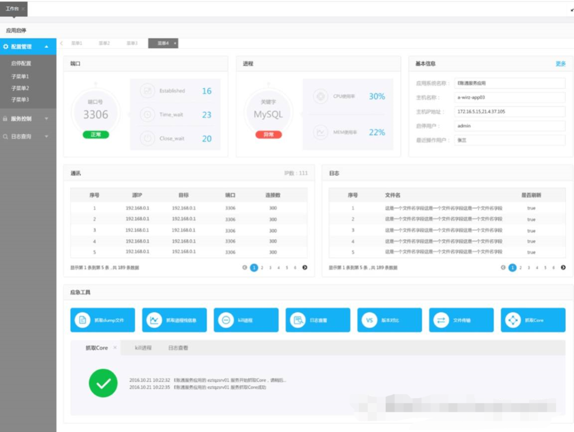This screenshot has width=574, height=432.
Task: Click the 22% MEM usage value
Action: 377,132
